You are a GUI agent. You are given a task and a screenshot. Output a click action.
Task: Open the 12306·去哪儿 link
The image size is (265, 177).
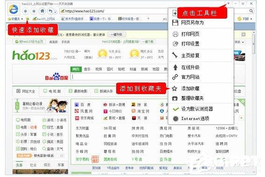(227, 128)
